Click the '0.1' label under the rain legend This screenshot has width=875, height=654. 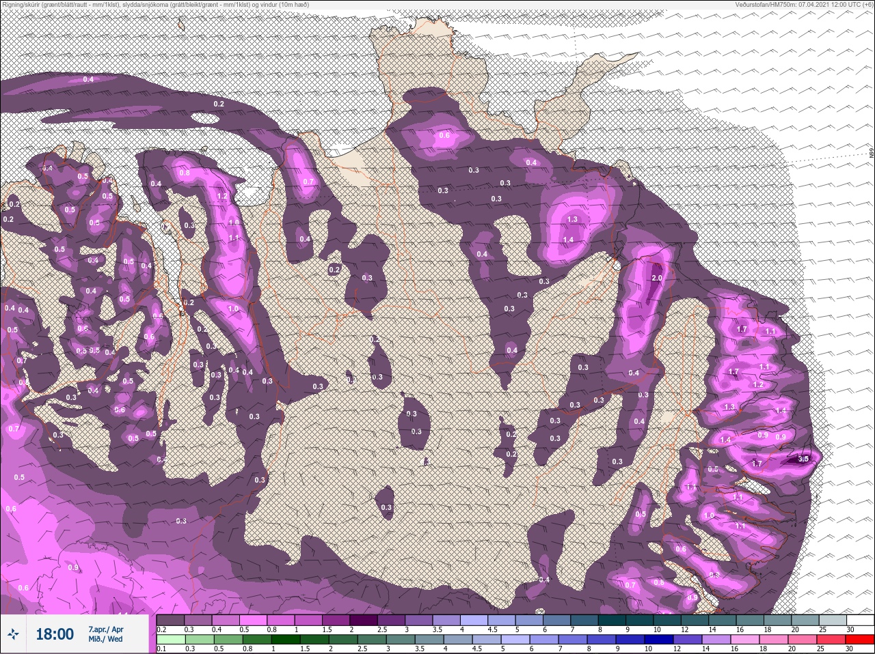[x=161, y=649]
